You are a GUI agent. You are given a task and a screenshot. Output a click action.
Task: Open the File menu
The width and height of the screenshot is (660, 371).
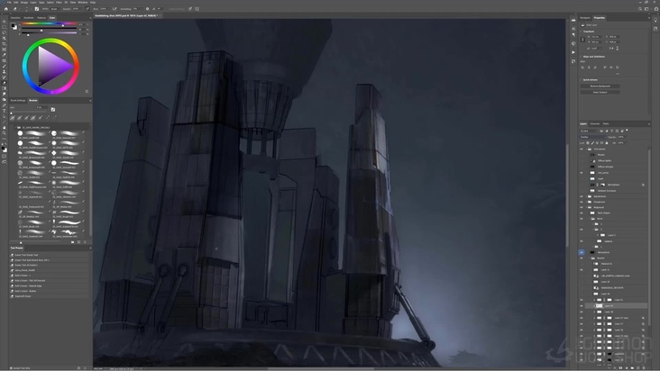pyautogui.click(x=9, y=2)
